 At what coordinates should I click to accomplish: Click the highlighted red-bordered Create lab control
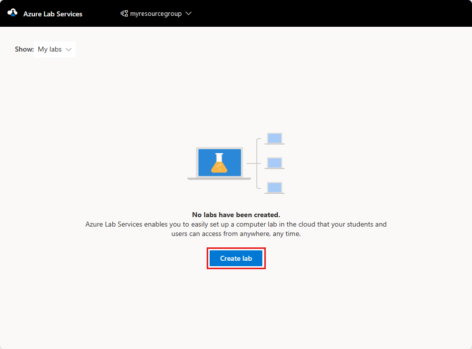click(x=236, y=258)
